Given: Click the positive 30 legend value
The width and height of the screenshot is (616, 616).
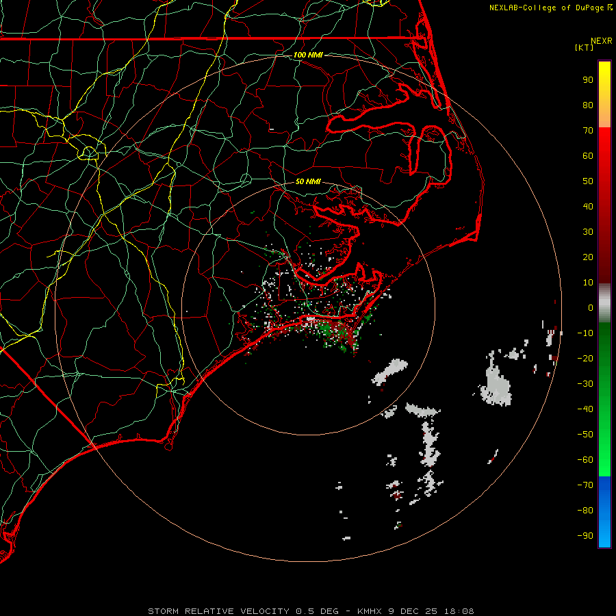Looking at the screenshot, I should click(588, 232).
